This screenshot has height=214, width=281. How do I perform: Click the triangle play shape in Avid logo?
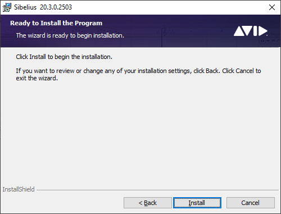tap(262, 31)
